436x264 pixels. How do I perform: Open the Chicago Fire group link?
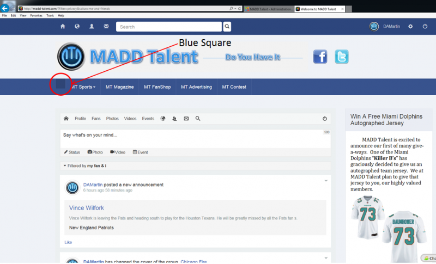(193, 261)
